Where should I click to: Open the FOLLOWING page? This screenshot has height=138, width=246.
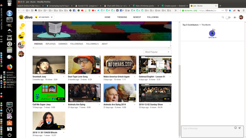pyautogui.click(x=153, y=17)
